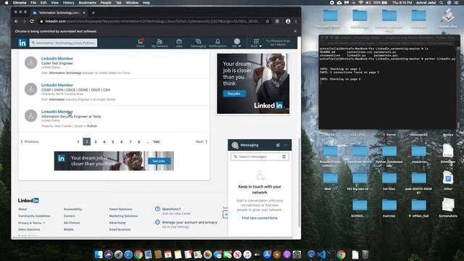Open Wi-Fi status in menu bar
Screen dimensions: 464x261
(360, 3)
